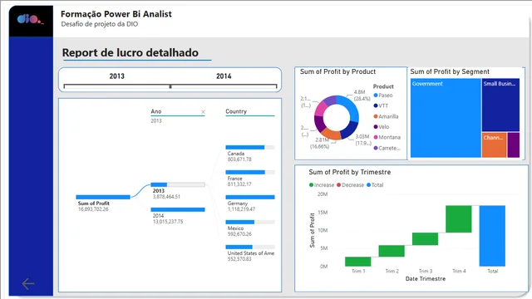Click the United States of America bar
The width and height of the screenshot is (532, 299).
click(x=250, y=247)
